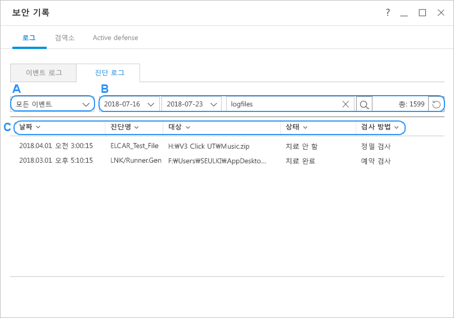Click the logfiles search input field
Viewport: 454px width, 318px height.
pyautogui.click(x=281, y=104)
